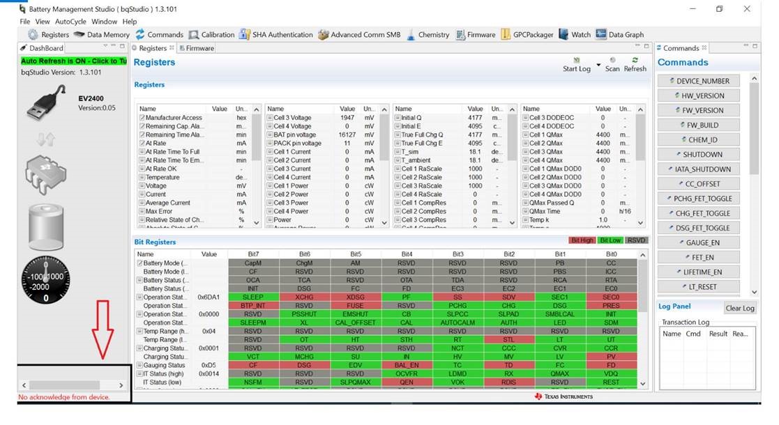This screenshot has width=779, height=425.
Task: Open the Data Graph tool
Action: tap(619, 35)
